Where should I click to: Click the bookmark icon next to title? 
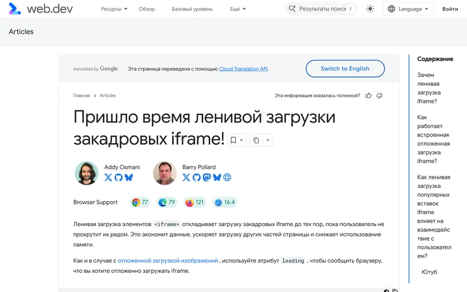tap(233, 140)
